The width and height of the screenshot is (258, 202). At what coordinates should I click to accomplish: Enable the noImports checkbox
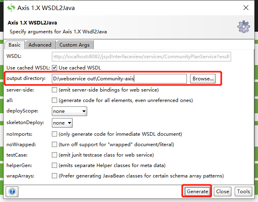(55, 134)
